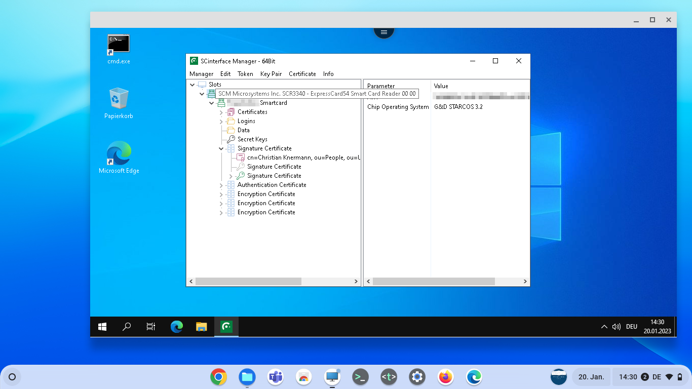
Task: Expand the Logins node
Action: [x=221, y=121]
